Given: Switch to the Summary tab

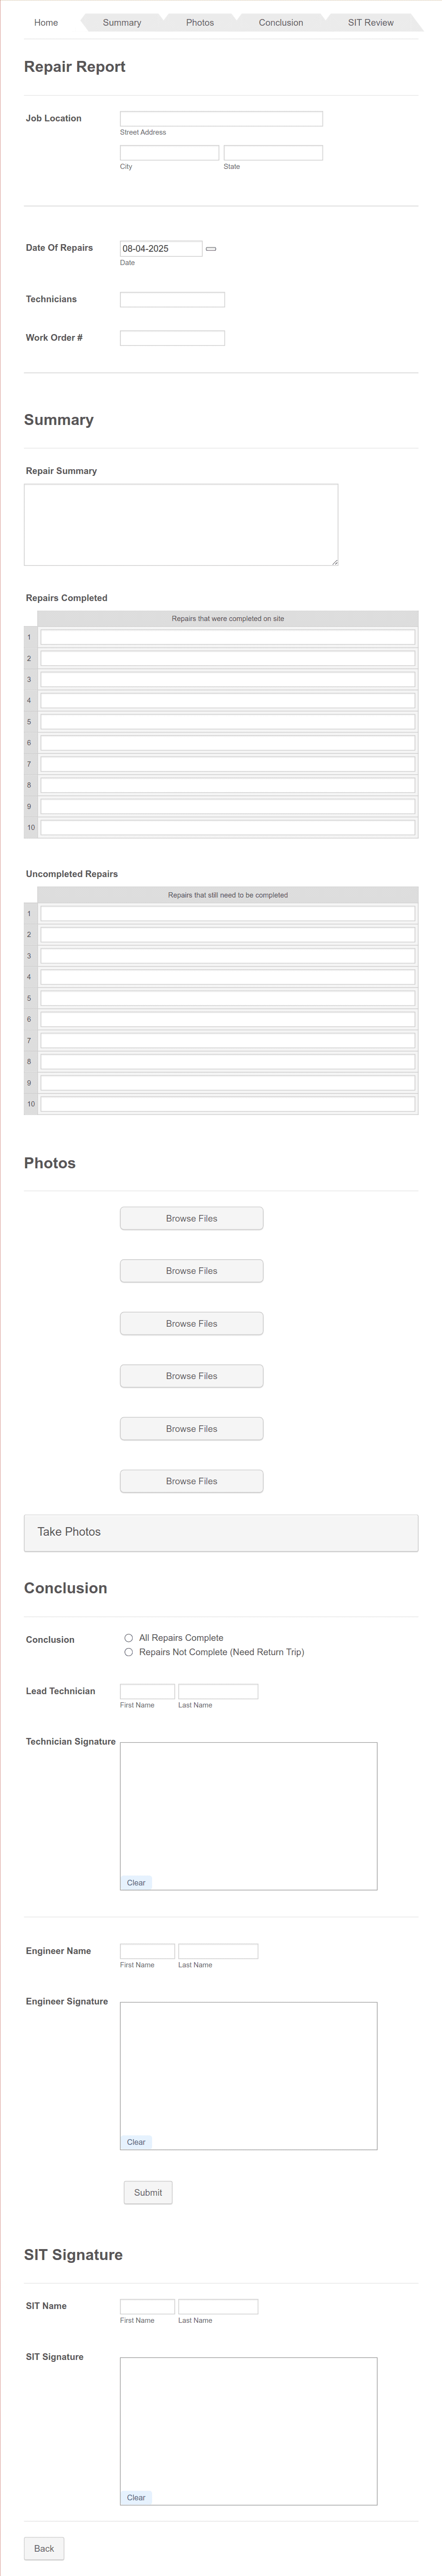Looking at the screenshot, I should click(x=122, y=22).
